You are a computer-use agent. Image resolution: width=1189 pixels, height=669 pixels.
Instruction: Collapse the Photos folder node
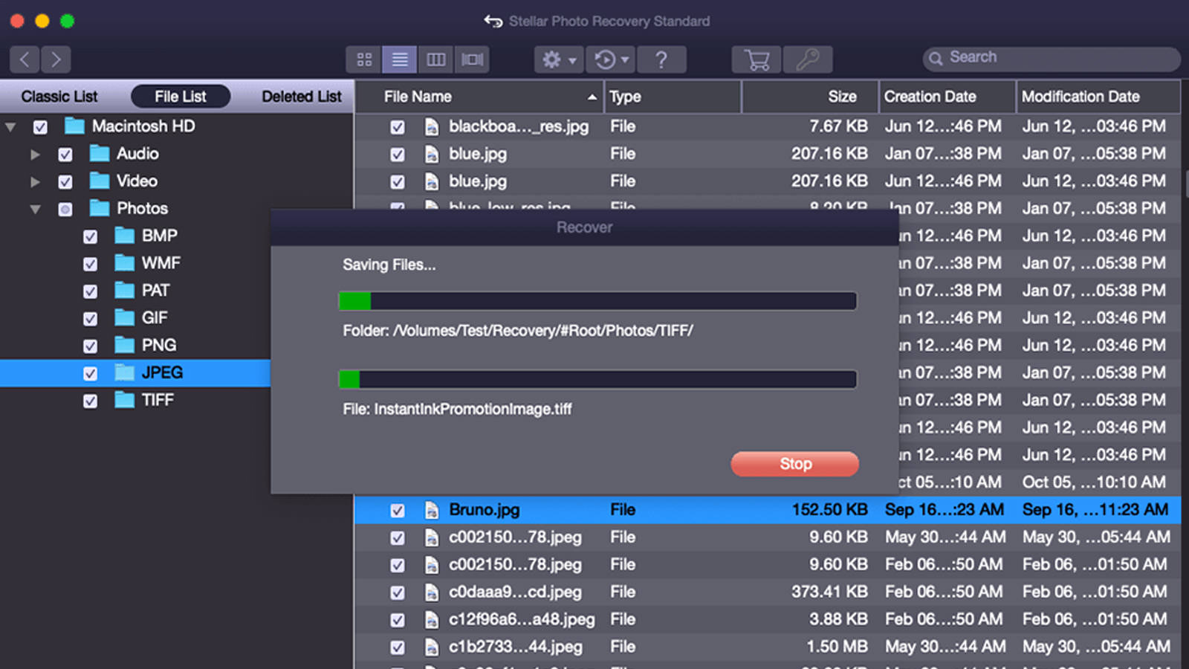[35, 210]
